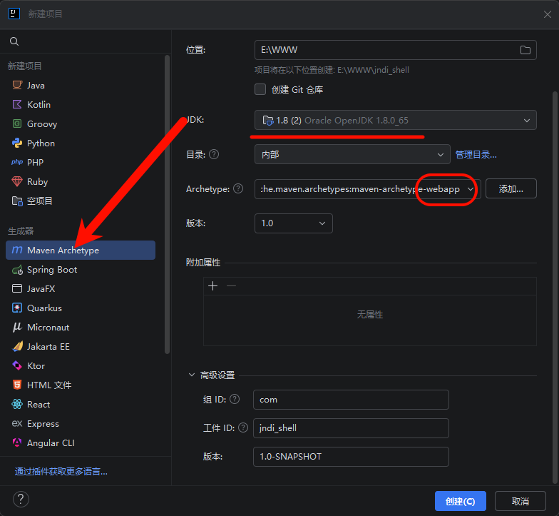Open help tooltip next to 组 ID
The width and height of the screenshot is (559, 516).
point(235,399)
